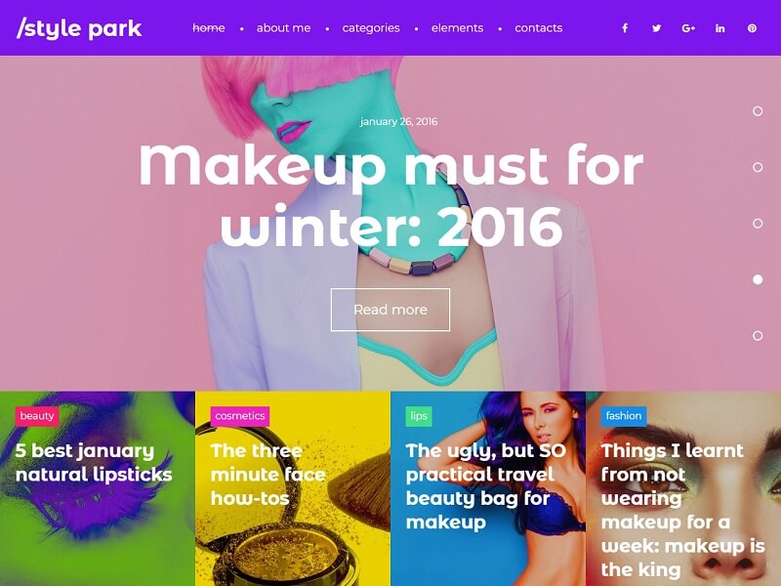Select the third slider pagination dot
Viewport: 781px width, 586px height.
tap(758, 224)
